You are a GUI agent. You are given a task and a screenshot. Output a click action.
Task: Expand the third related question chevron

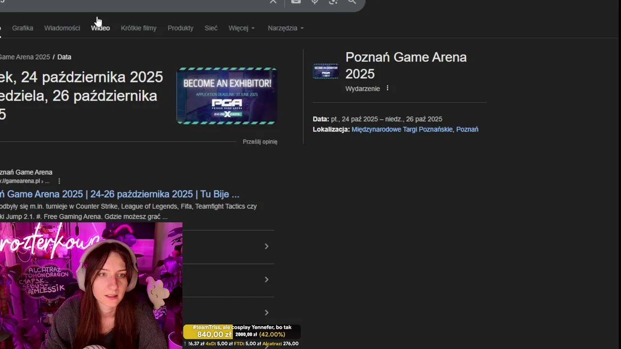(266, 312)
